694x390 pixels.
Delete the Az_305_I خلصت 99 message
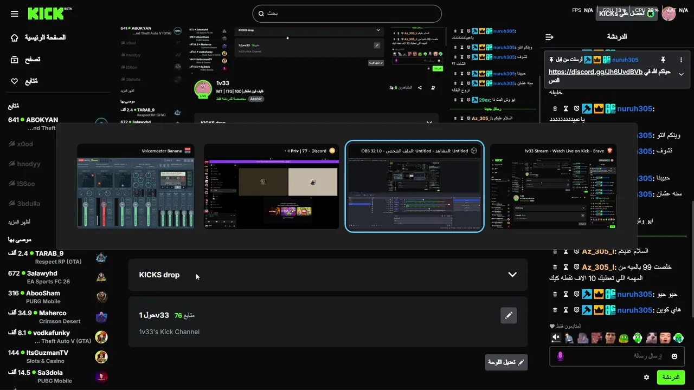point(555,267)
